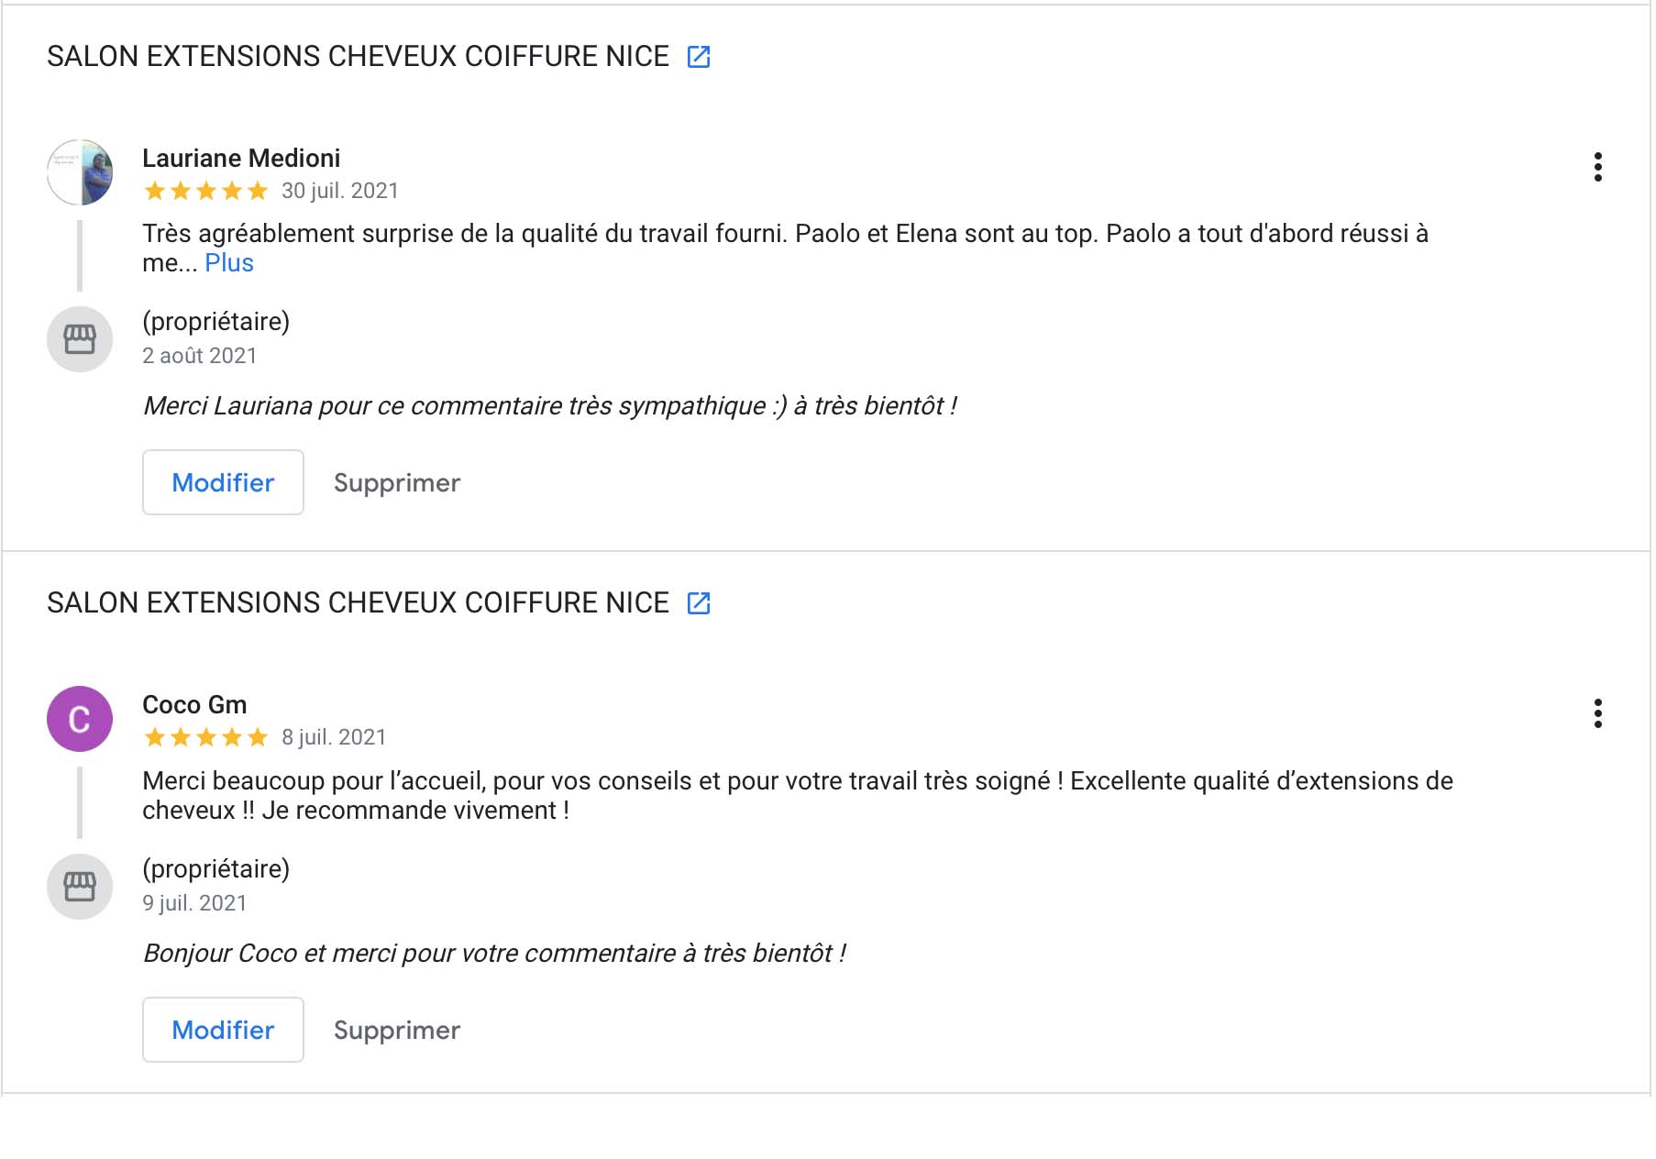Image resolution: width=1656 pixels, height=1159 pixels.
Task: Click owner store icon under Coco Gm's review
Action: point(80,887)
